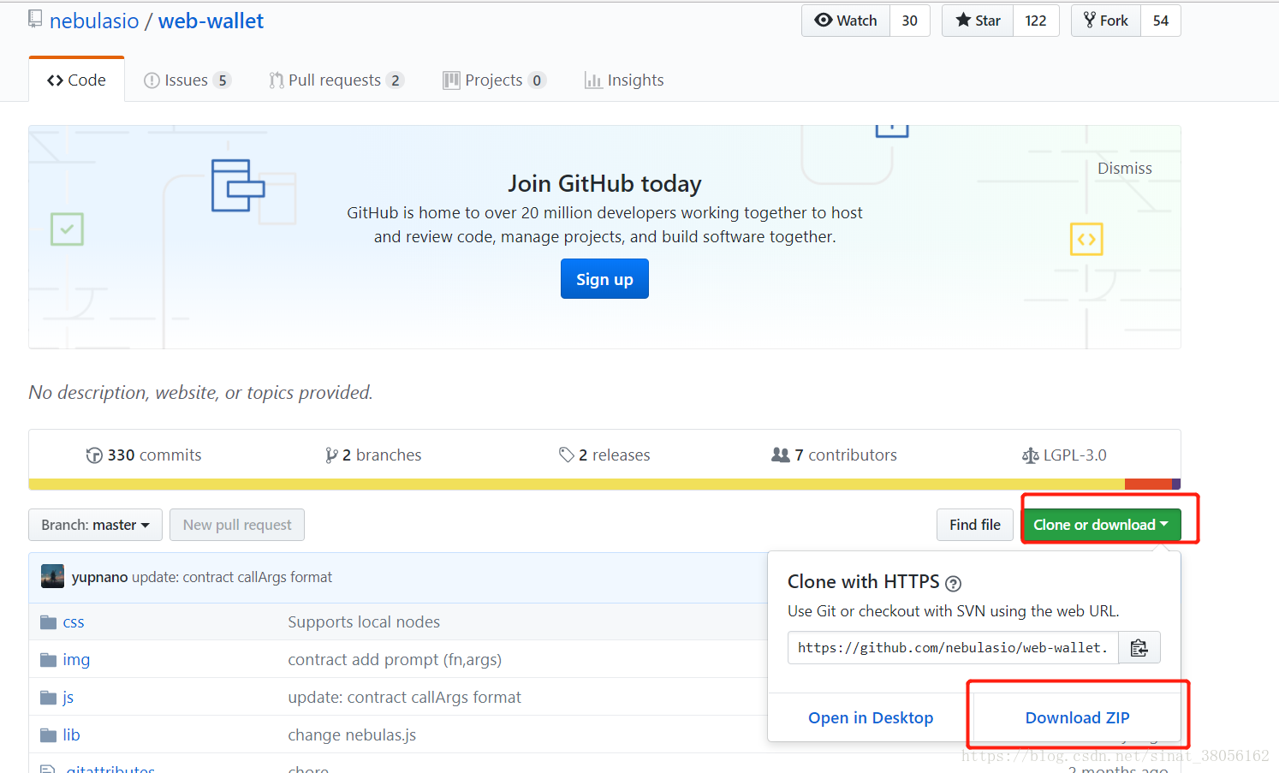1279x773 pixels.
Task: Open the stargazers count 122
Action: point(1036,21)
